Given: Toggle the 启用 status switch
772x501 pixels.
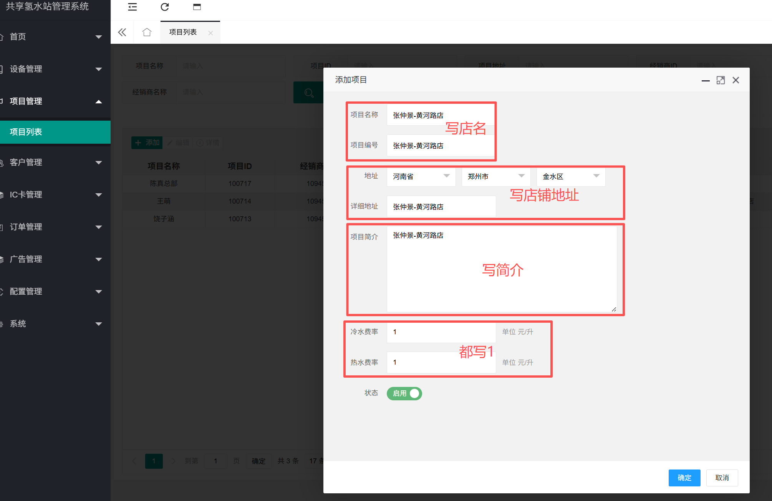Looking at the screenshot, I should pyautogui.click(x=404, y=393).
